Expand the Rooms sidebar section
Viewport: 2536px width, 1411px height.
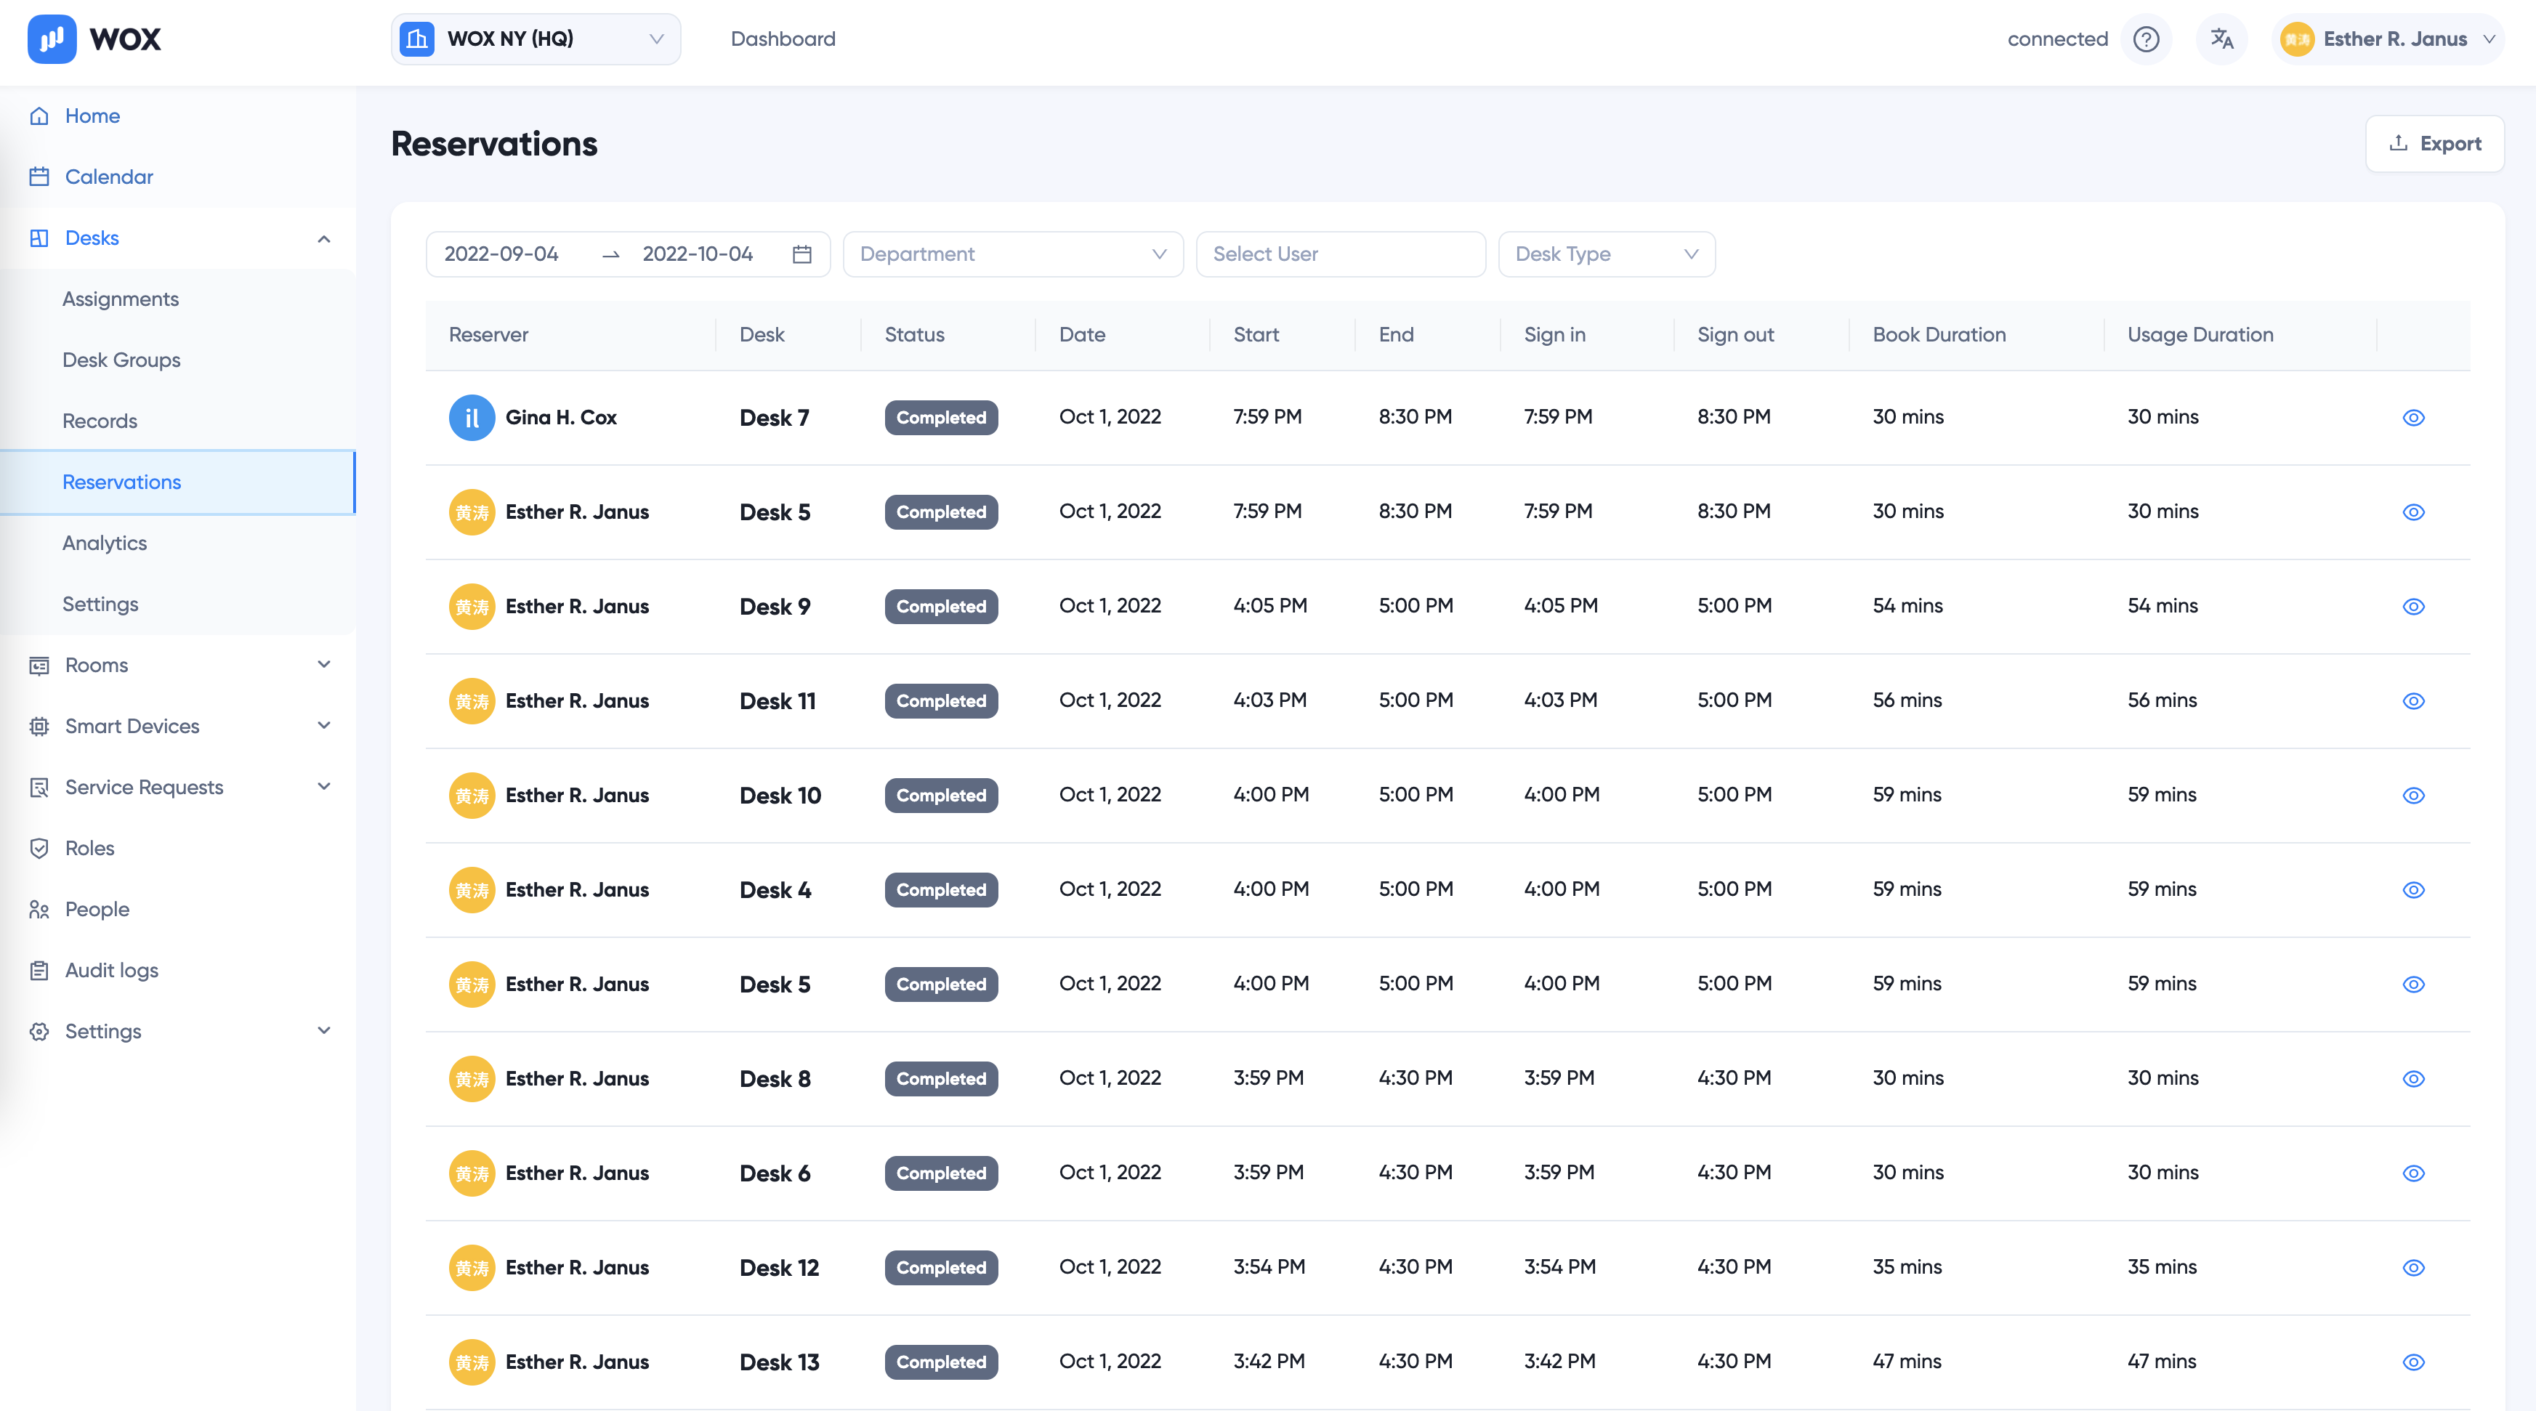tap(324, 666)
